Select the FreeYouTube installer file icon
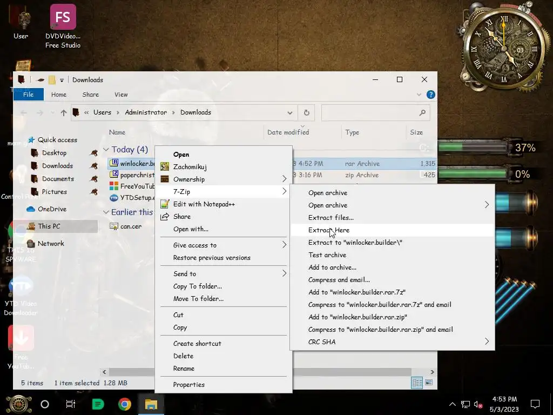The height and width of the screenshot is (415, 553). (x=114, y=186)
